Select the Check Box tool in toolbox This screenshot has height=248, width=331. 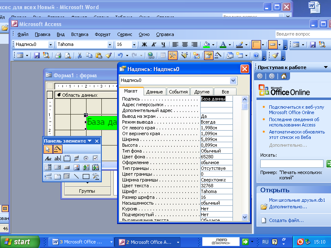pyautogui.click(x=95, y=158)
